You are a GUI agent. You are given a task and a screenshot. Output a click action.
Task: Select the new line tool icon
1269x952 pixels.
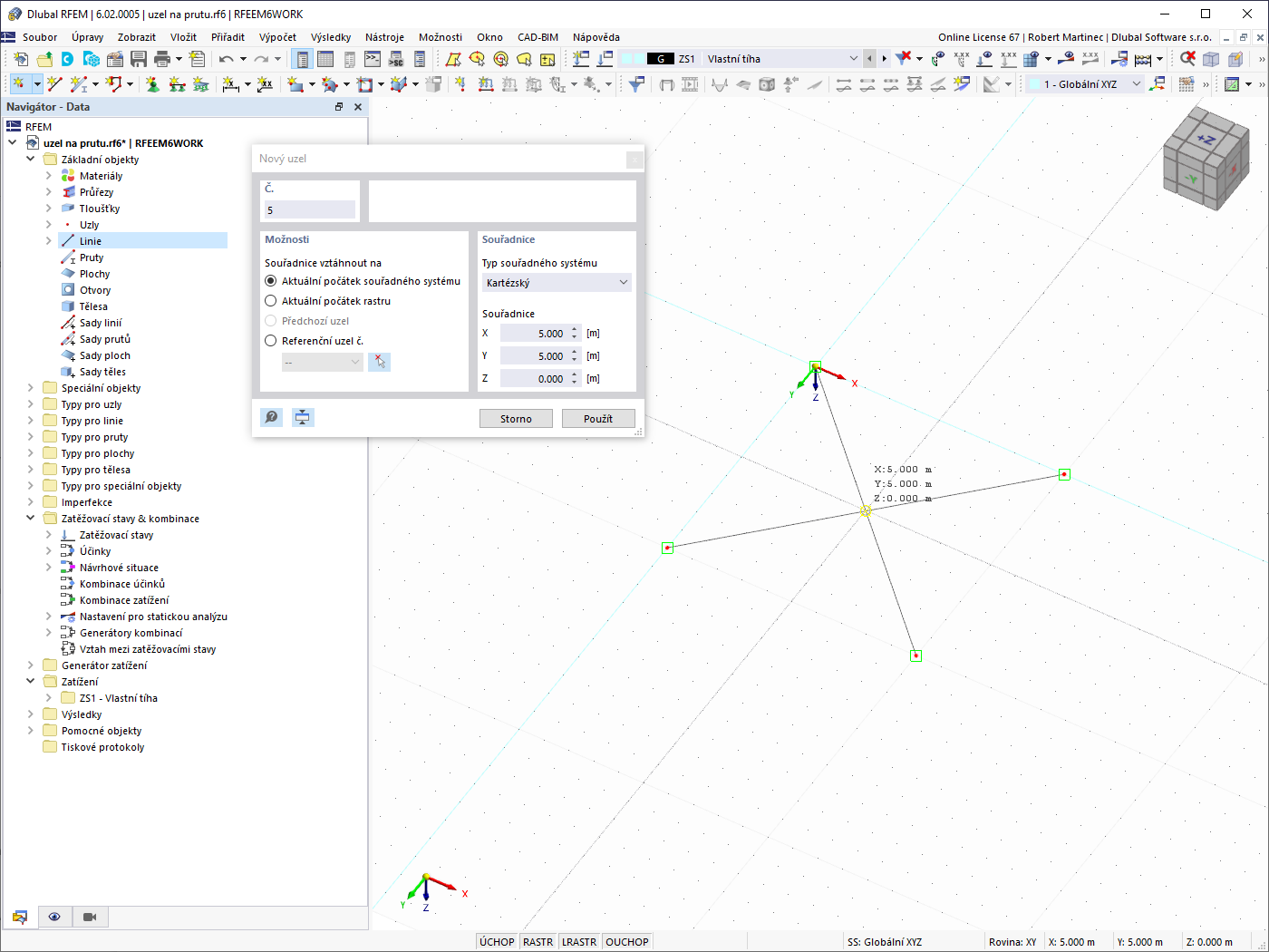point(54,84)
